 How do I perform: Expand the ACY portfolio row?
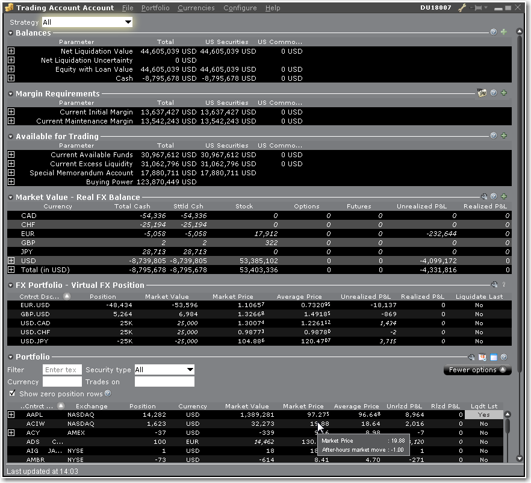pos(11,432)
